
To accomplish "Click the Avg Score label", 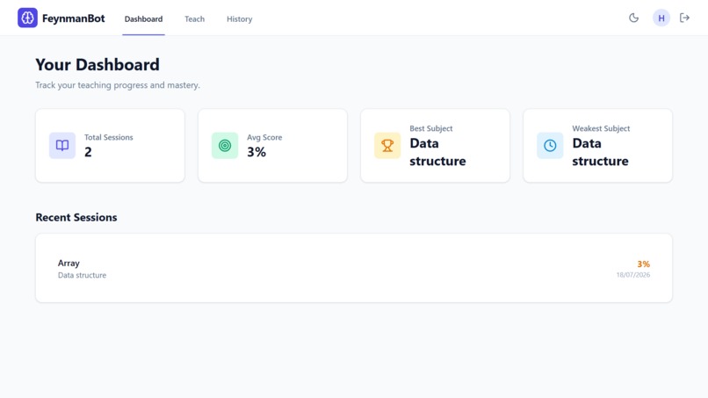I will 264,137.
